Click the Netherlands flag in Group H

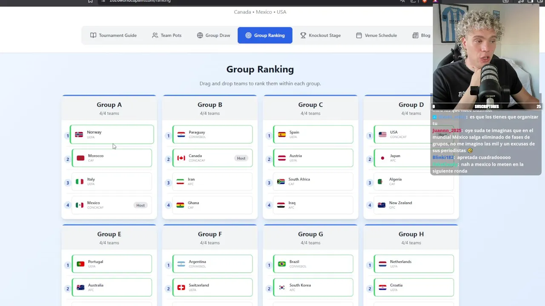pos(382,264)
